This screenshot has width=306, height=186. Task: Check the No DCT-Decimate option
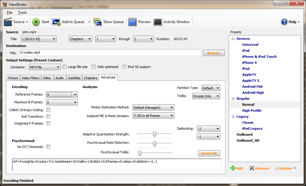coord(48,147)
